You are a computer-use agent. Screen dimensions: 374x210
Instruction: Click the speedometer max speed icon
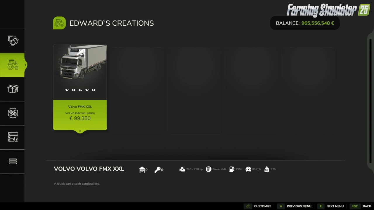tap(248, 169)
